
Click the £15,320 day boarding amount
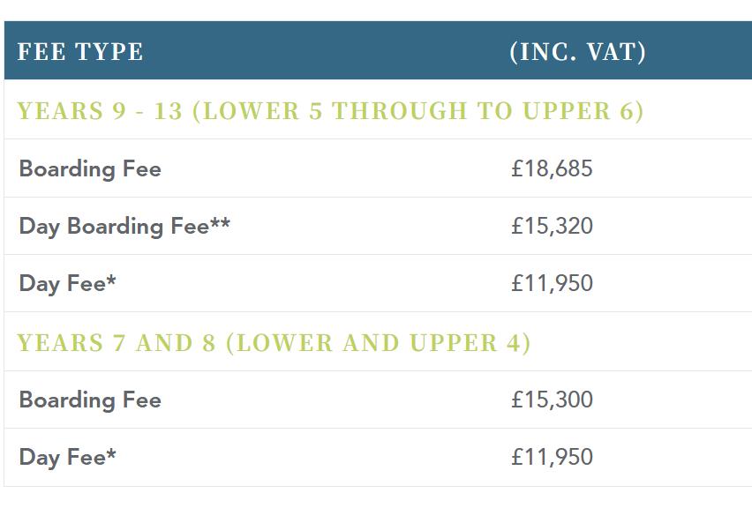tap(552, 226)
